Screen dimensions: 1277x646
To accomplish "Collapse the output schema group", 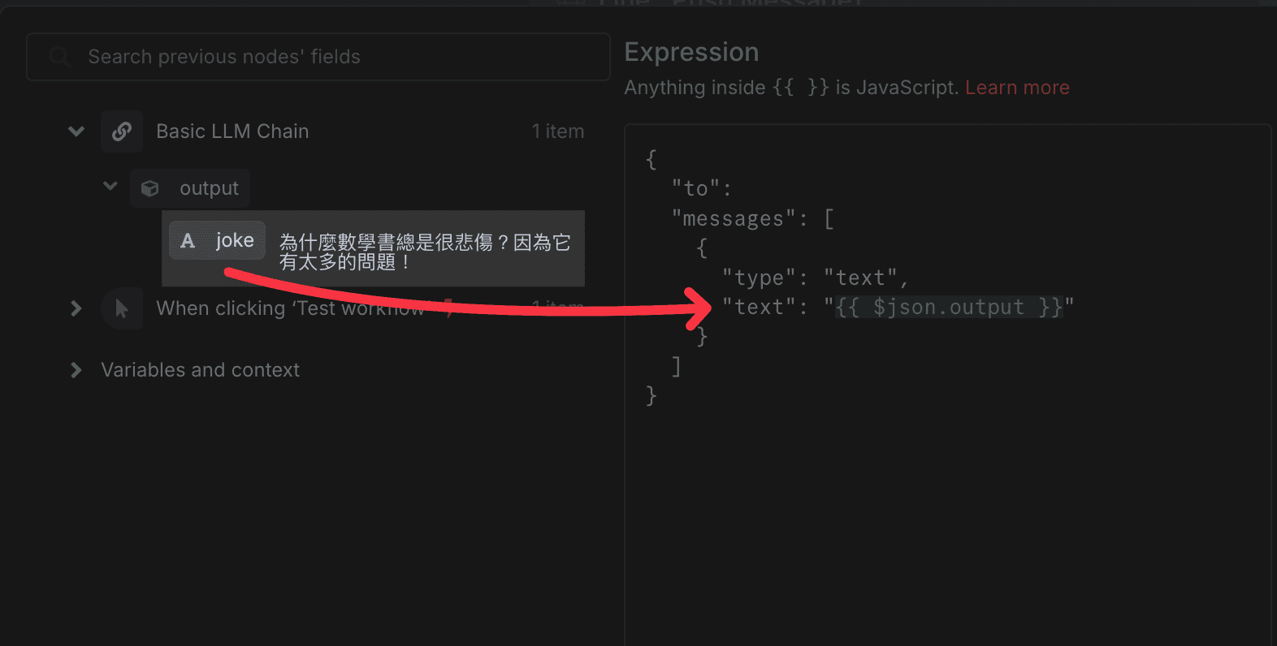I will pyautogui.click(x=110, y=186).
